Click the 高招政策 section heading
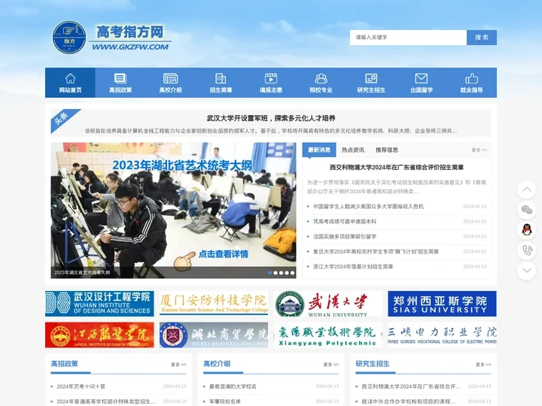 click(x=64, y=364)
